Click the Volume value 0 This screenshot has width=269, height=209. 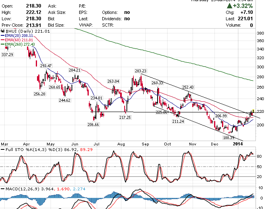pyautogui.click(x=251, y=25)
